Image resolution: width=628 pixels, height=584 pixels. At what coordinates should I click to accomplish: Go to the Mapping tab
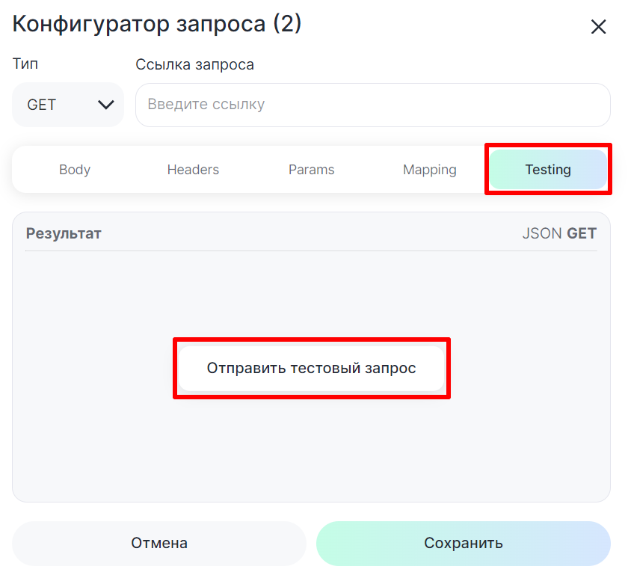429,170
